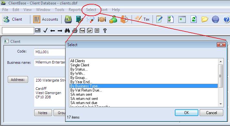Click the globe web icon

pos(215,19)
